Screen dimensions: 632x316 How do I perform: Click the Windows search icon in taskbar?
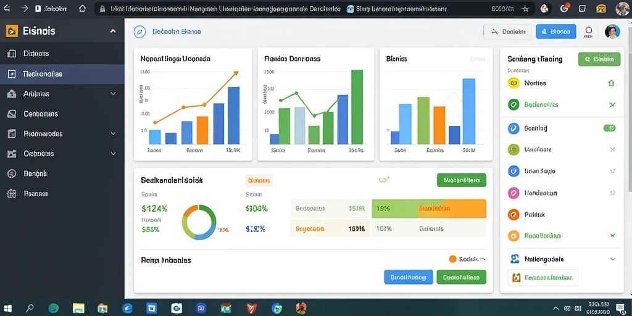point(30,309)
